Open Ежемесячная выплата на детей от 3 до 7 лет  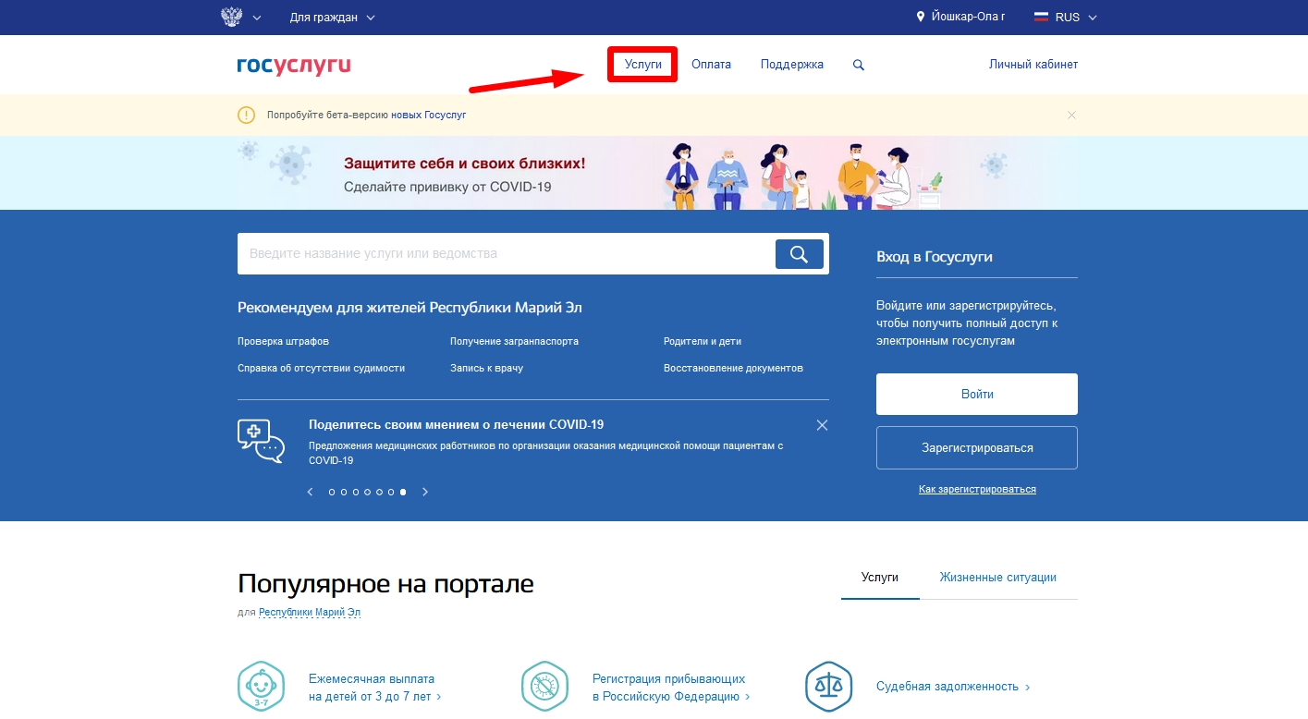[374, 688]
